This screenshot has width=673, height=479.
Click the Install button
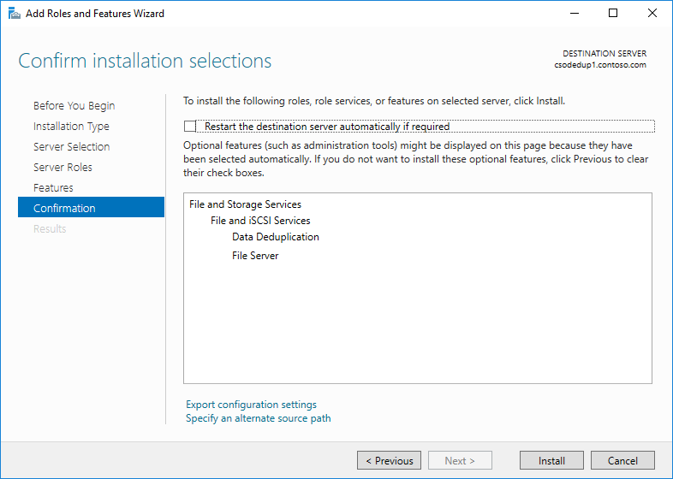pos(551,460)
